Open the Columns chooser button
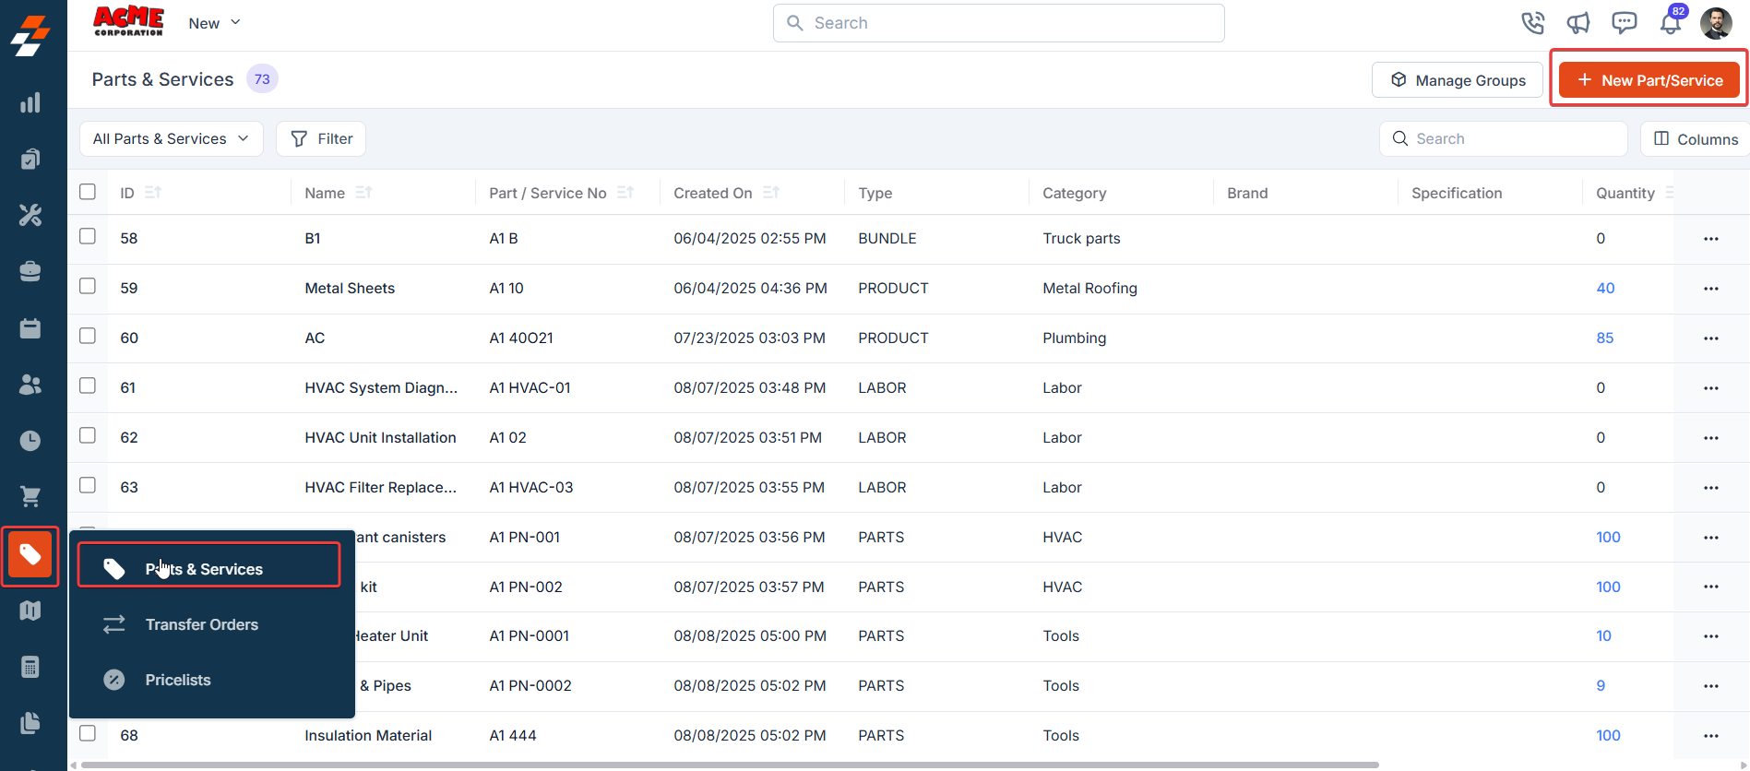Screen dimensions: 1750x771 coord(1696,139)
